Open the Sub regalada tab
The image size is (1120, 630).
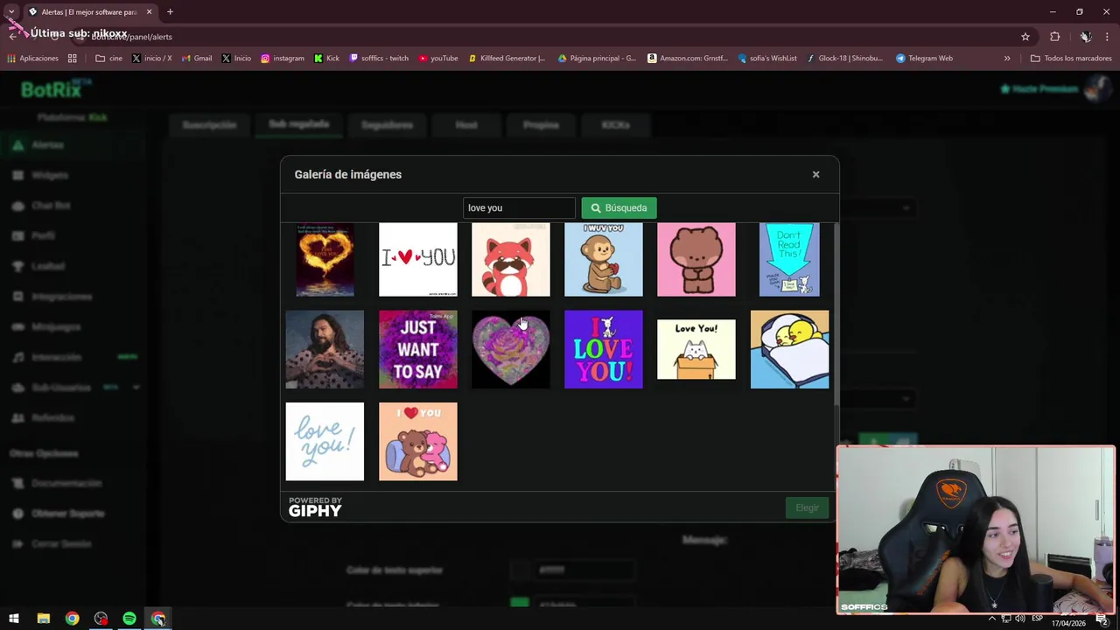pyautogui.click(x=298, y=124)
